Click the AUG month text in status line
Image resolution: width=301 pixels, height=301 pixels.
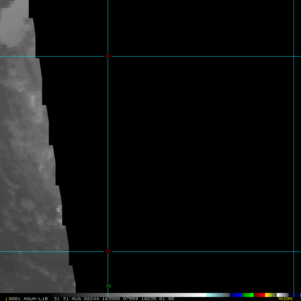(x=76, y=299)
